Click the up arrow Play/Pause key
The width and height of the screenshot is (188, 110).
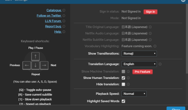[x=35, y=56]
